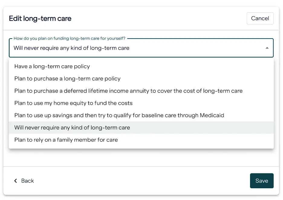Click the word 'Medicaid' in the options list
The image size is (283, 200).
tap(212, 115)
